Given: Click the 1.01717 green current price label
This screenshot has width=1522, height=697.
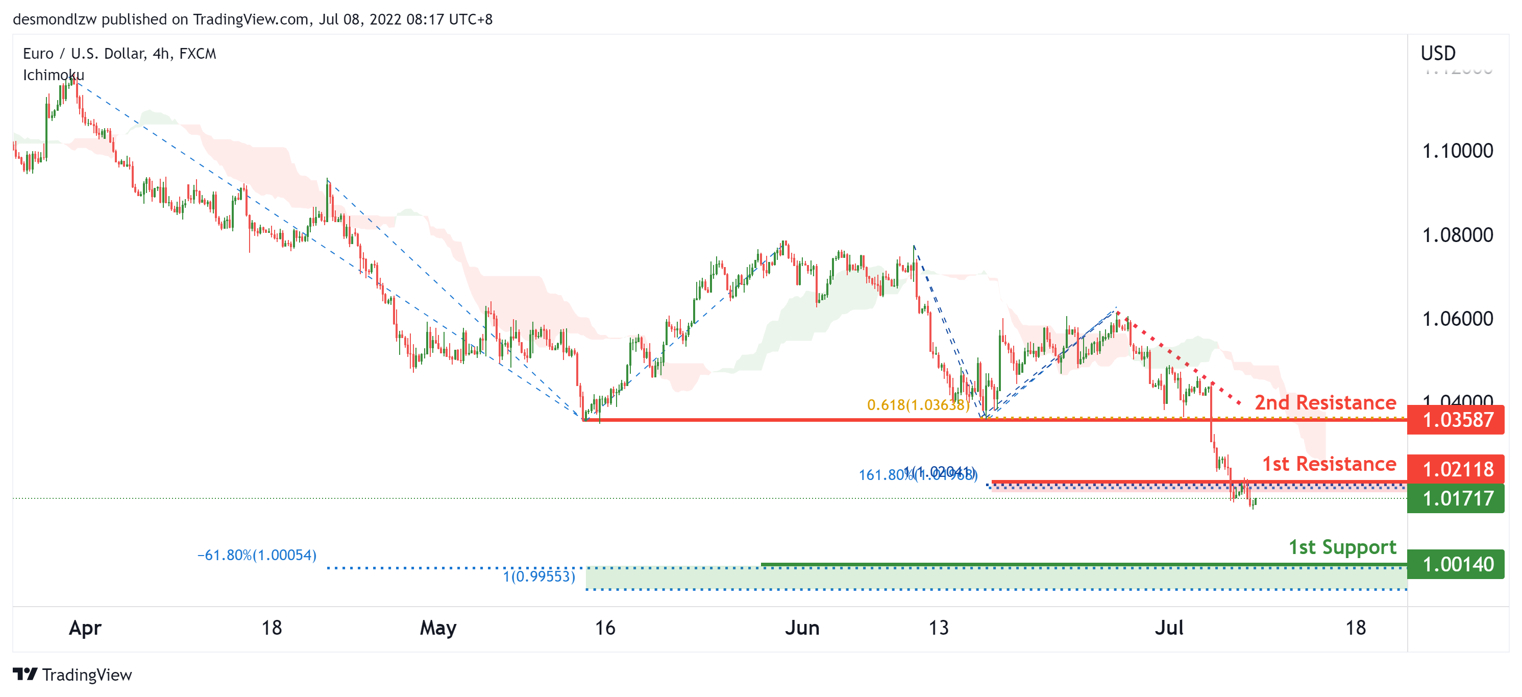Looking at the screenshot, I should tap(1456, 498).
